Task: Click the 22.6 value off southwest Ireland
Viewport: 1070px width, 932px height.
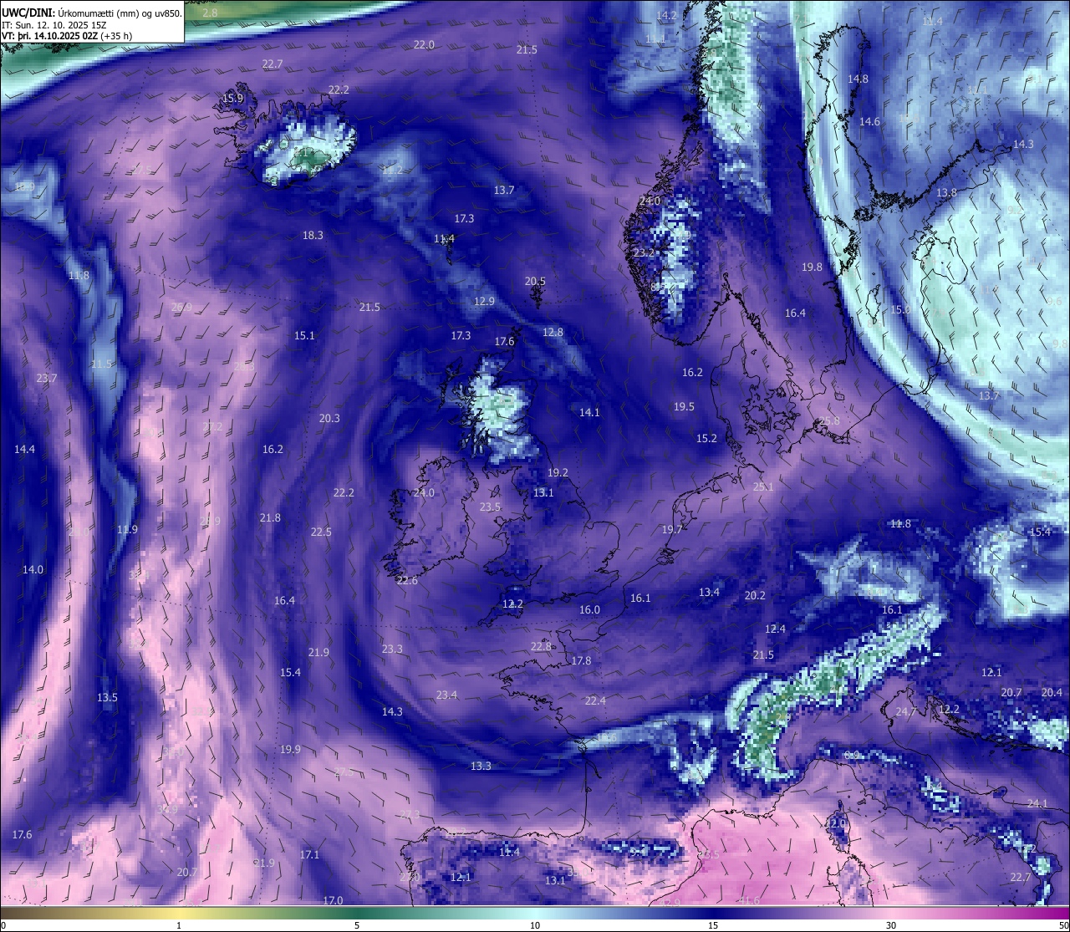Action: pos(407,580)
